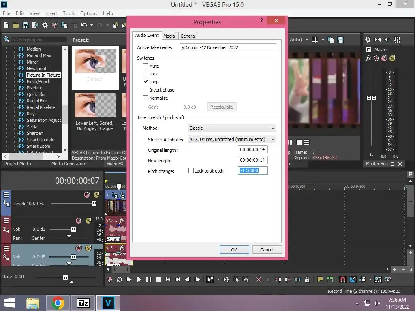415x311 pixels.
Task: Switch to the Media tab in Properties
Action: (169, 36)
